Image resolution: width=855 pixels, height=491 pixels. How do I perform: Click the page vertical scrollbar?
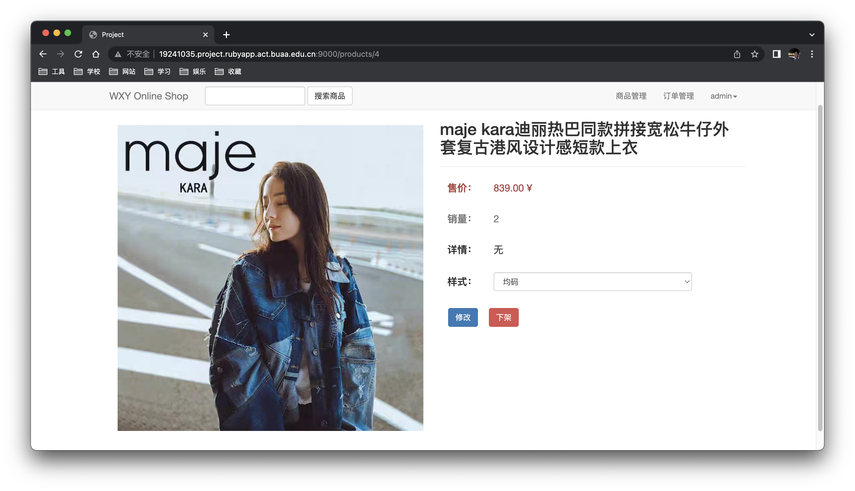click(x=820, y=268)
